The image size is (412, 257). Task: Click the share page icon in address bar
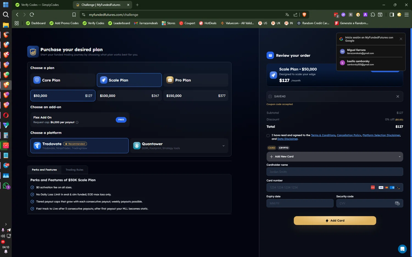click(x=296, y=15)
